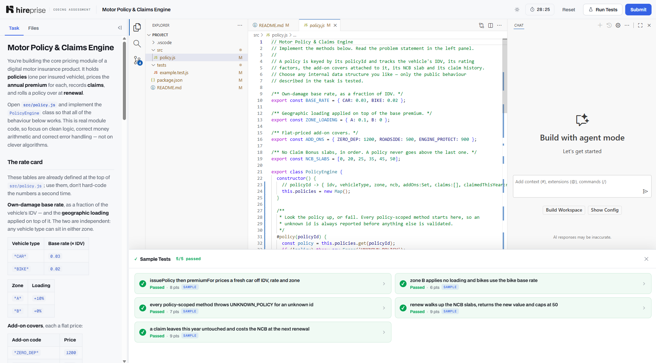Click the Reset button
This screenshot has height=363, width=656.
point(569,10)
